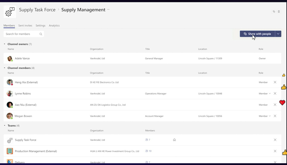Collapse the Channel members section
Viewport: 287px width, 165px height.
(5, 68)
